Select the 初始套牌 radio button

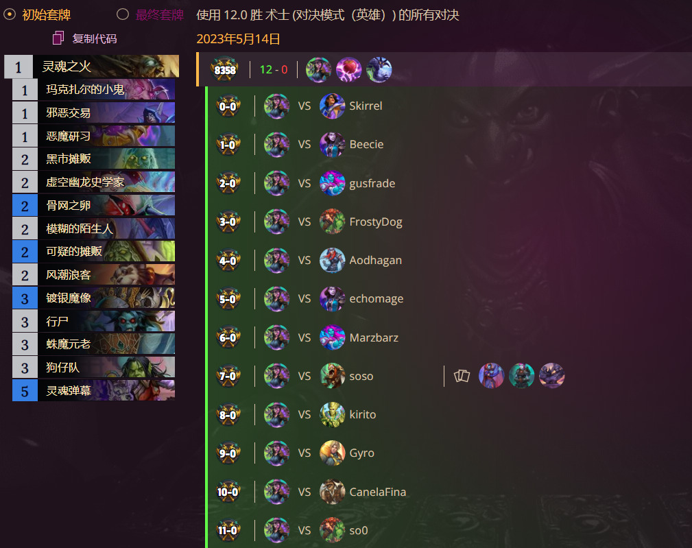click(10, 14)
